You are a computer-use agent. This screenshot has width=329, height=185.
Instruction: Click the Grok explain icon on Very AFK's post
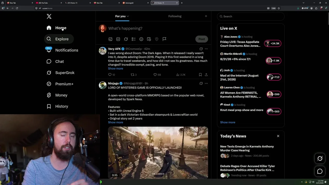point(201,49)
